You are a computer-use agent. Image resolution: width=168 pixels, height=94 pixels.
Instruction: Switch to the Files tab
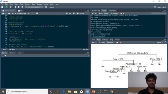tap(93, 40)
